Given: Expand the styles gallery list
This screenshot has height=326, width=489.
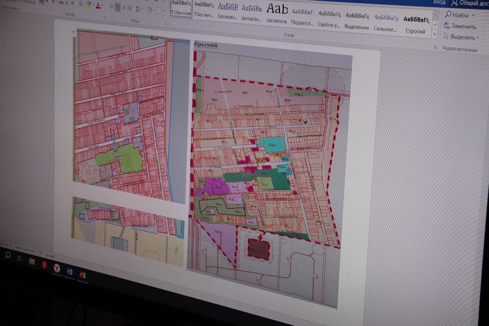Looking at the screenshot, I should (434, 34).
